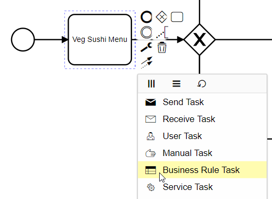Toggle the loop marker
This screenshot has width=272, height=199.
coord(202,84)
